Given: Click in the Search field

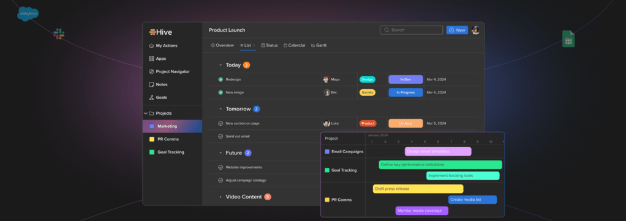Looking at the screenshot, I should (x=411, y=30).
